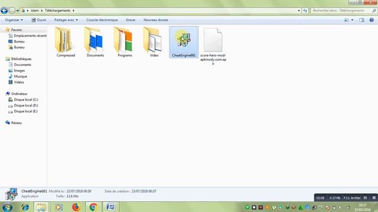This screenshot has width=378, height=212.
Task: Open Internet Explorer from the taskbar
Action: (25, 207)
